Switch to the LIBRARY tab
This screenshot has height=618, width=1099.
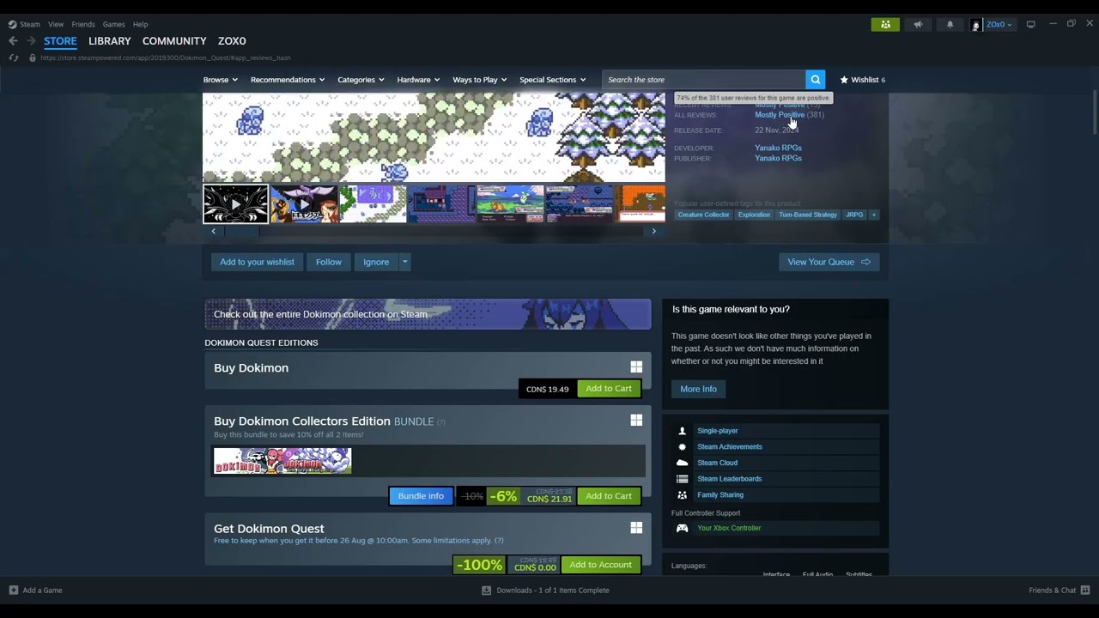(110, 40)
